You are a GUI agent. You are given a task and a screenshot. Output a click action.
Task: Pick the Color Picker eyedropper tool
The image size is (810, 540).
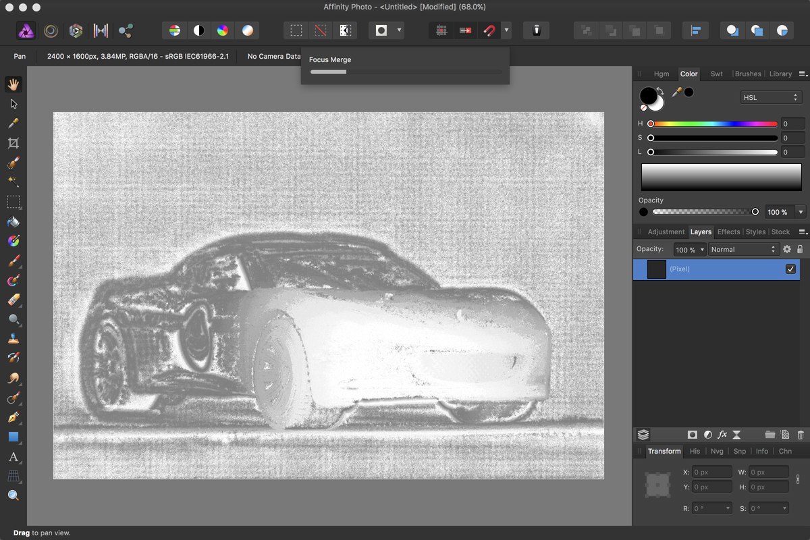(13, 124)
